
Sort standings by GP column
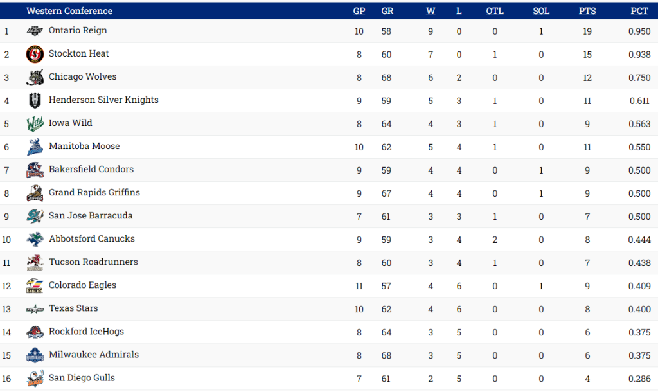click(359, 11)
